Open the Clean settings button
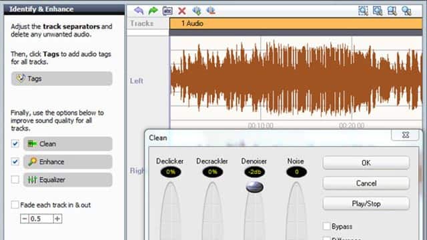427x240 pixels. pyautogui.click(x=68, y=144)
